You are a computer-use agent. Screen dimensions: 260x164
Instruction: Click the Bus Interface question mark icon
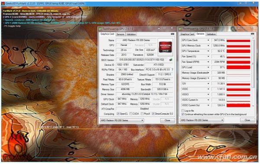(x=172, y=70)
